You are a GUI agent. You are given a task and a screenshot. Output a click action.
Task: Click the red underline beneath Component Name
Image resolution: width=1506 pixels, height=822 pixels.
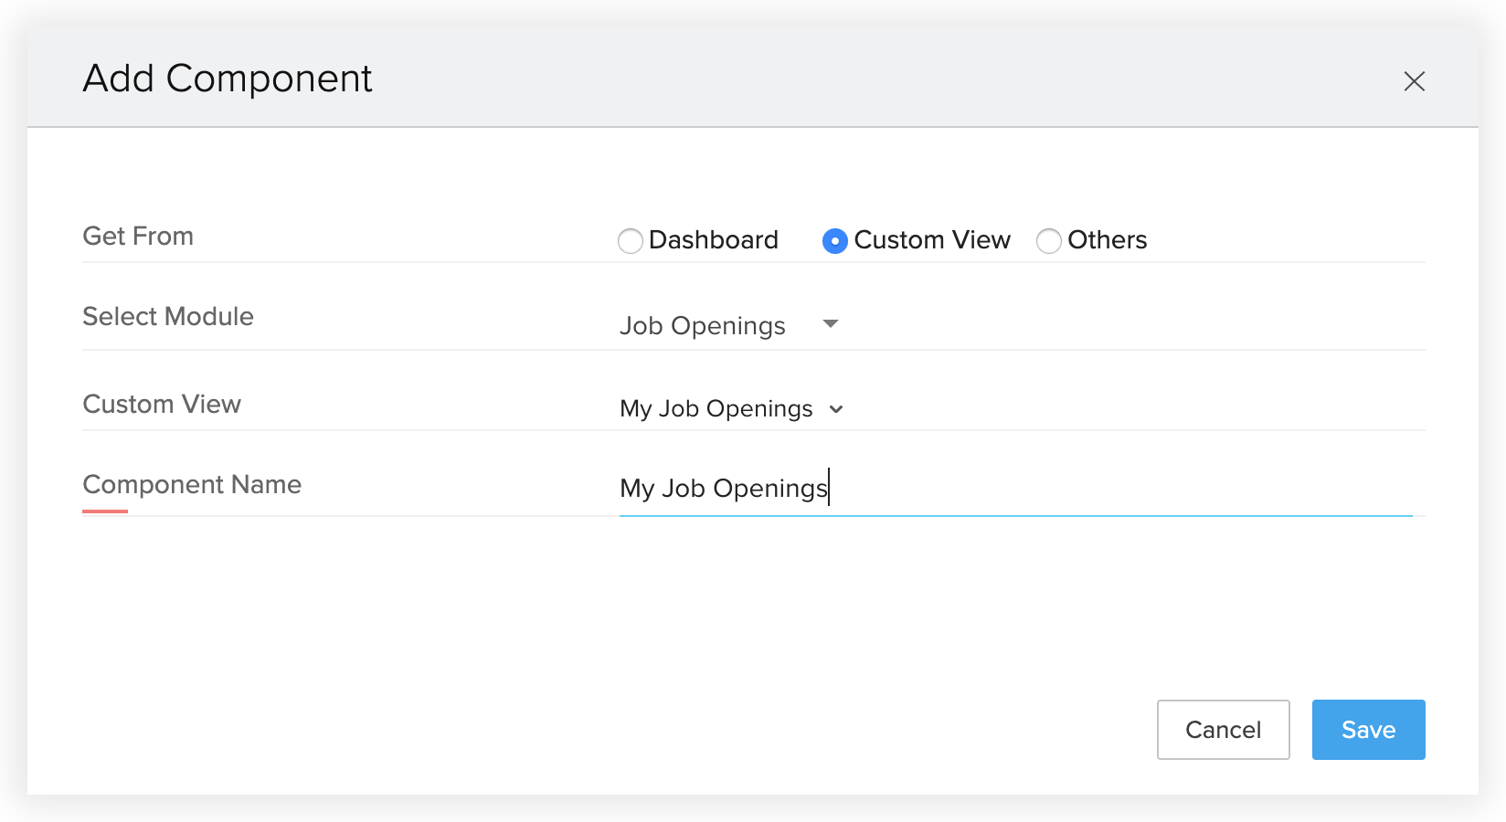click(x=105, y=511)
